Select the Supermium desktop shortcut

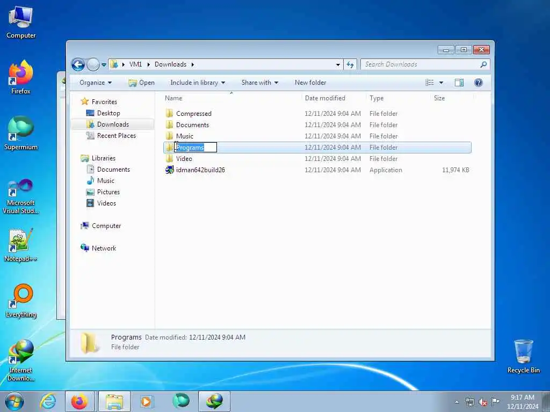point(21,133)
